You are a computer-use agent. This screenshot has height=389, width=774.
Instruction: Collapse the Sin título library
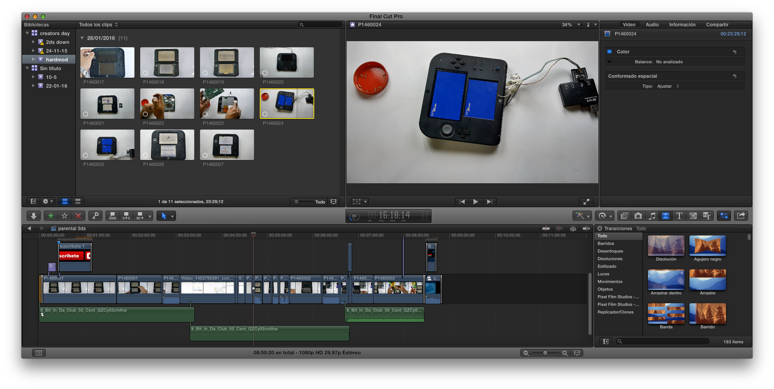click(x=27, y=68)
